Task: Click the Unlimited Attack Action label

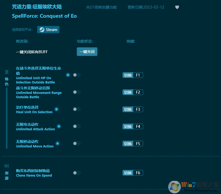Action: [x=36, y=129]
